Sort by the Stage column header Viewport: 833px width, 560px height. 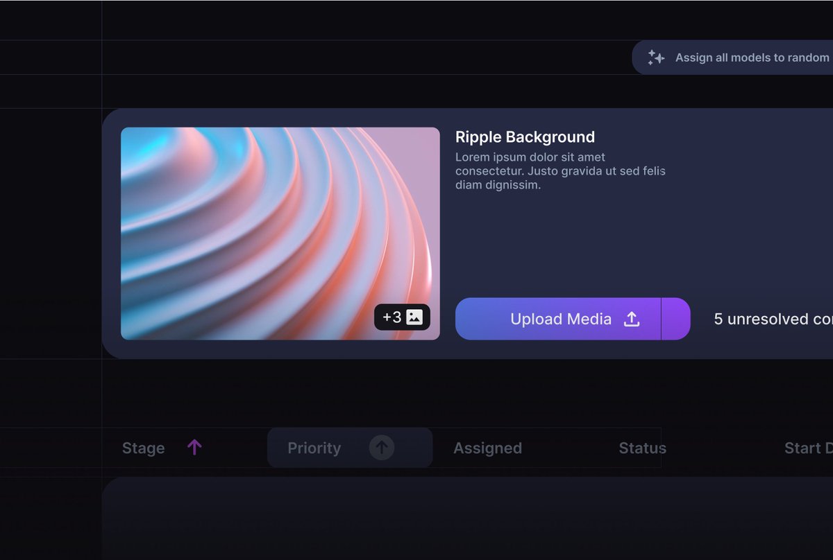143,448
